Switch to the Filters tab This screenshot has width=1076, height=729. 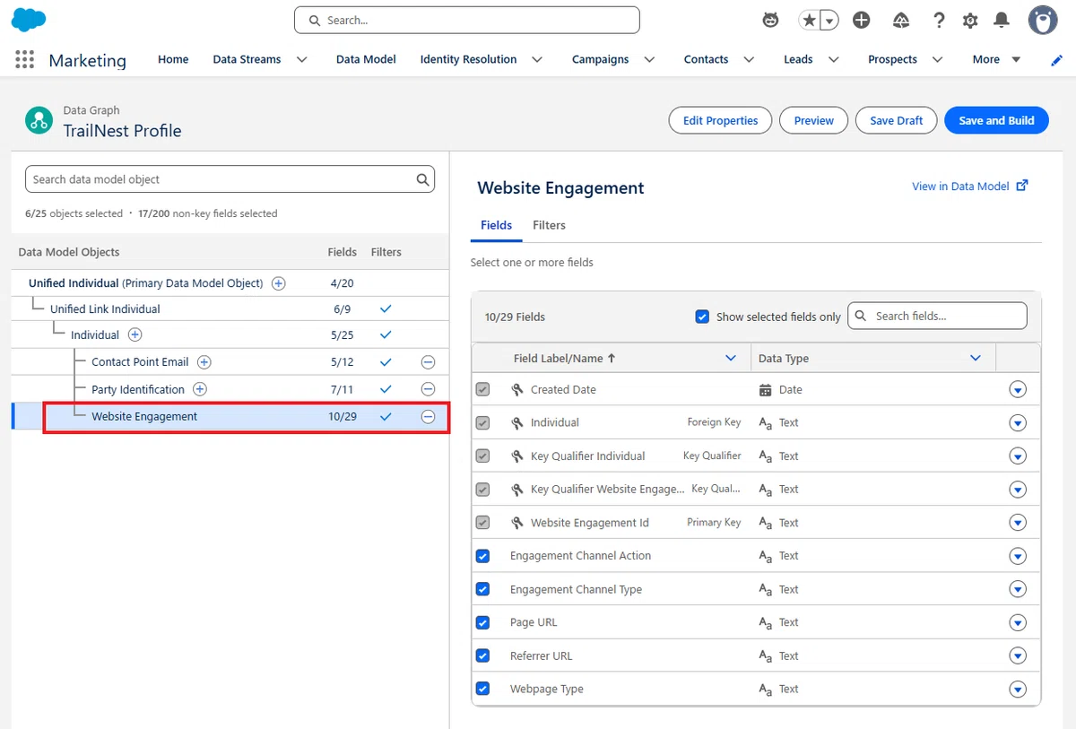click(x=549, y=225)
